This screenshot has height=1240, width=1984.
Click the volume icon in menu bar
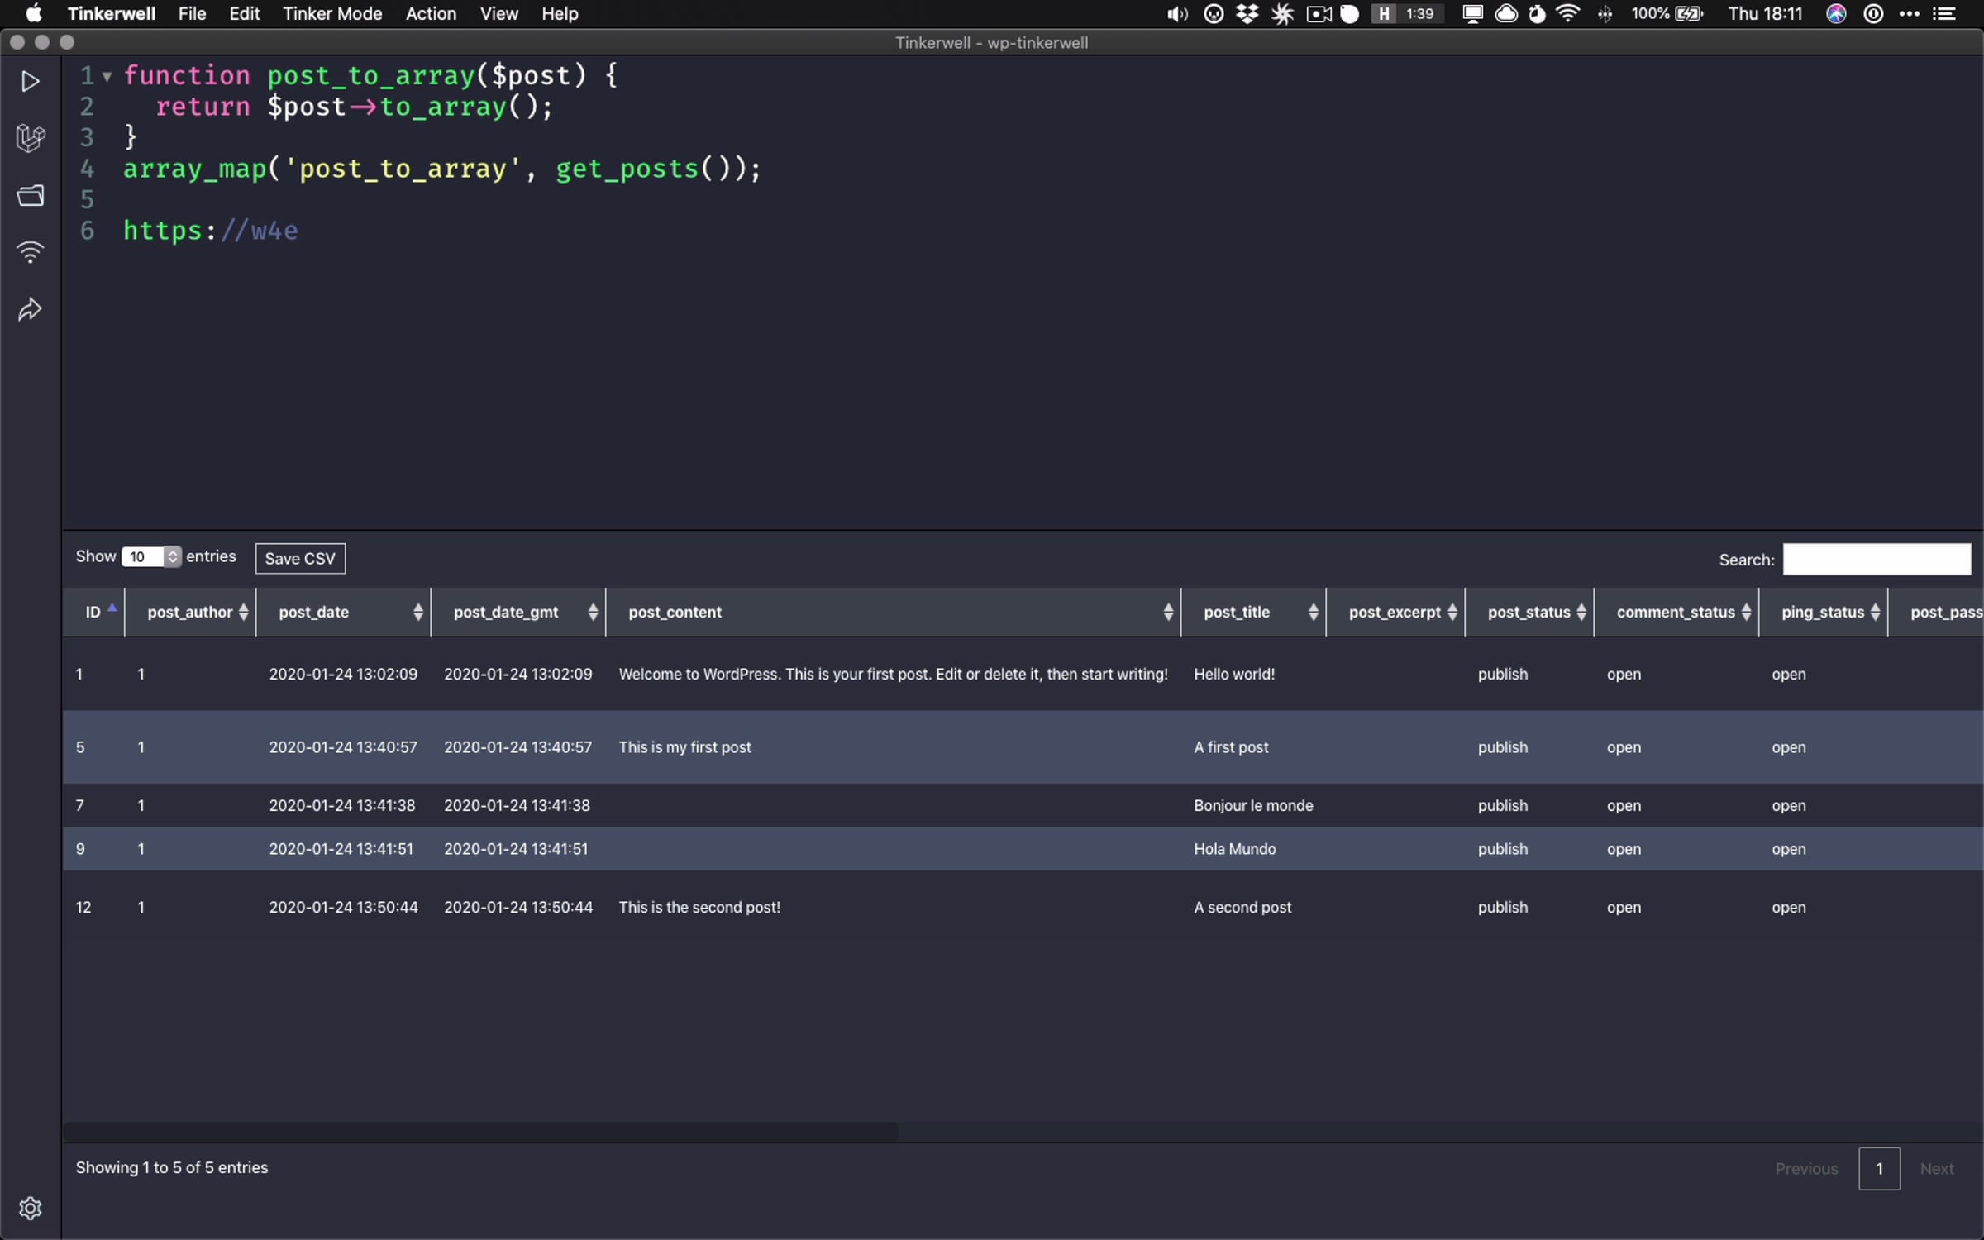1177,13
